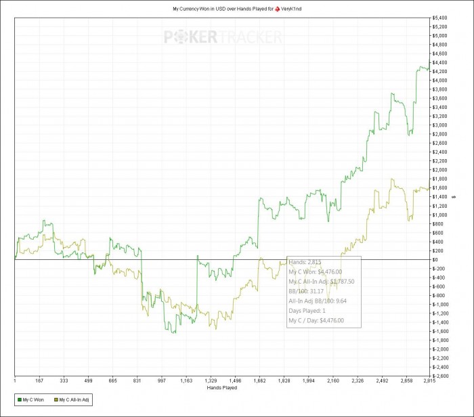Click the 1,828 x-axis tick label

coord(284,380)
